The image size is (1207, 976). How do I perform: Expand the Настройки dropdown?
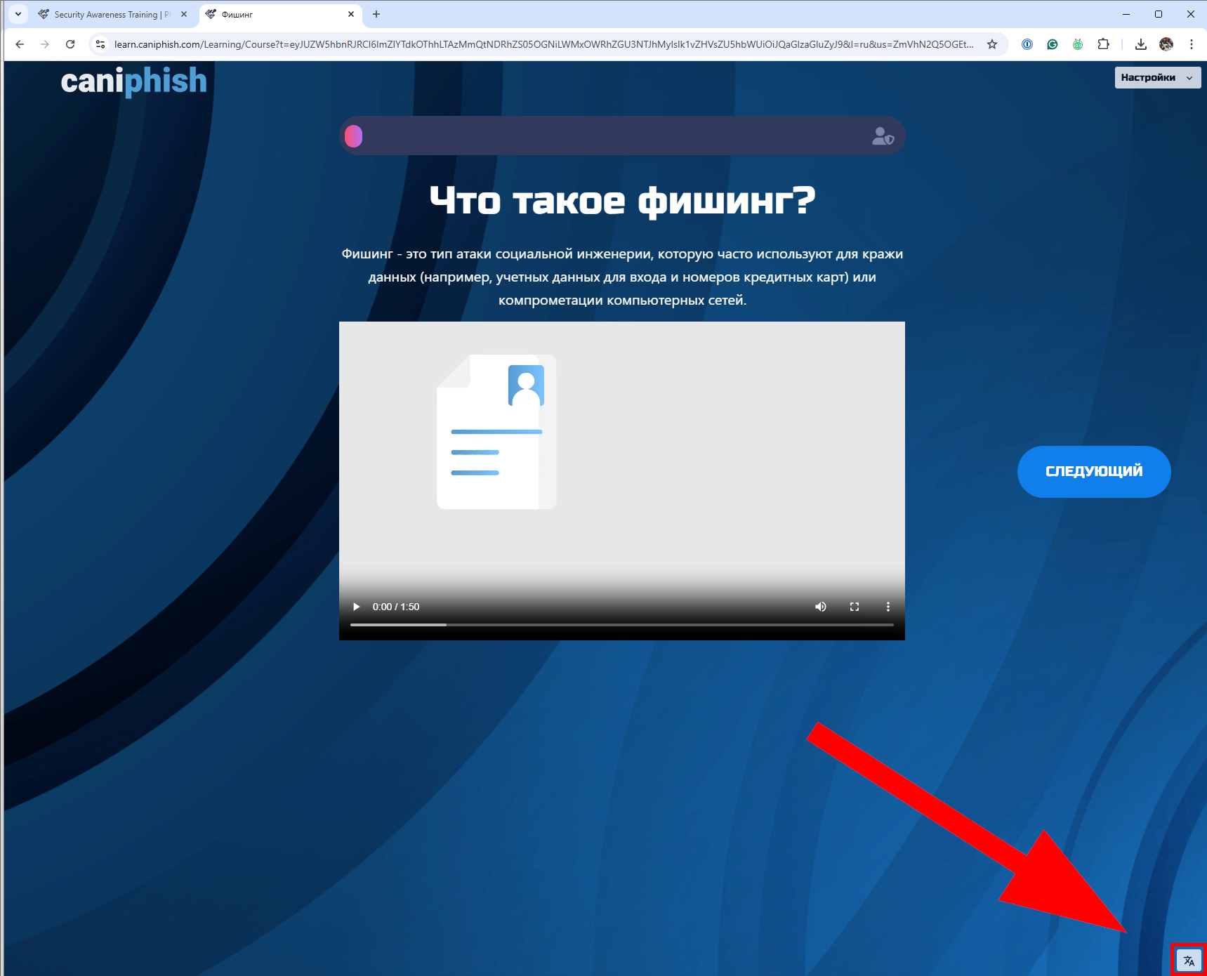click(x=1156, y=77)
